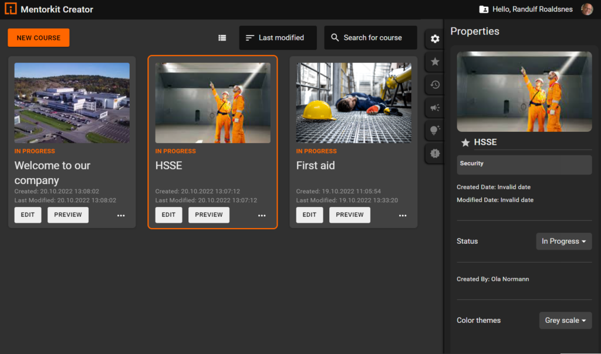
Task: Select the First aid course thumbnail image
Action: (353, 103)
